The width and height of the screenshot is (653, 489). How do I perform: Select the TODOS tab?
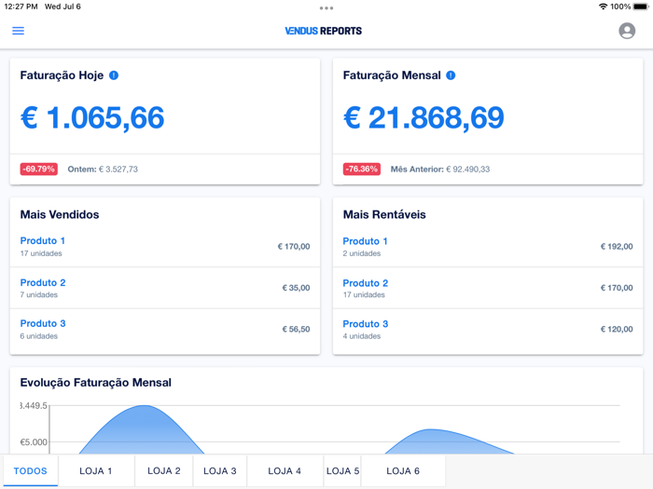click(31, 470)
